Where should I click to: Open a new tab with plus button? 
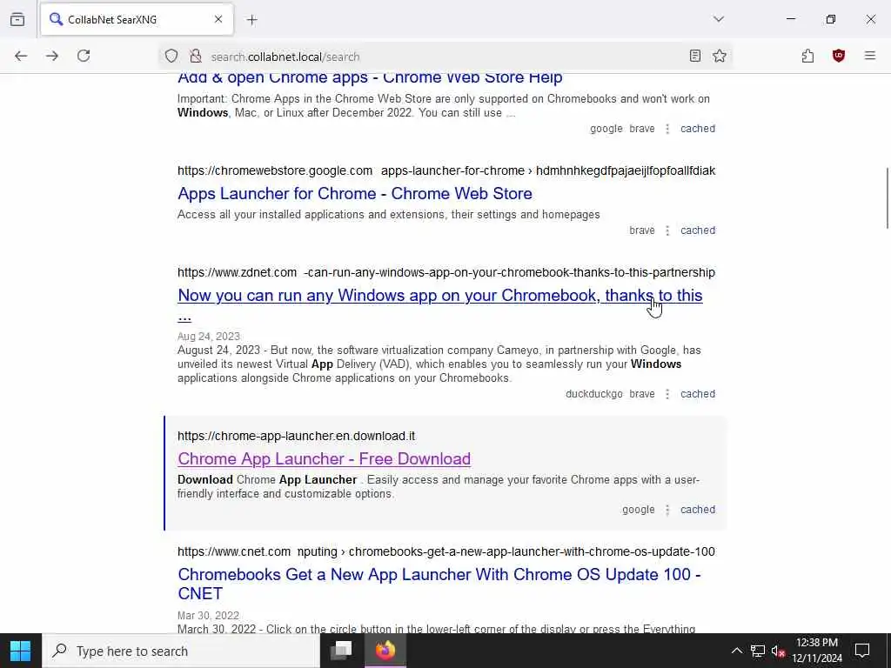pyautogui.click(x=252, y=20)
